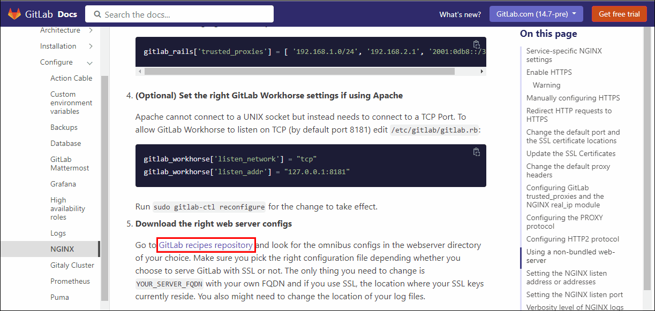Jump to Change the default port section
Viewport: 655px width, 311px height.
click(x=573, y=136)
